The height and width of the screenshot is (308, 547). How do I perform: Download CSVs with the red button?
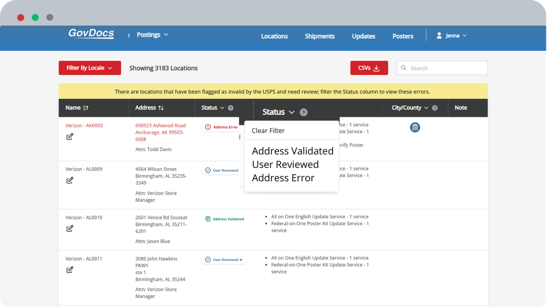pos(369,68)
